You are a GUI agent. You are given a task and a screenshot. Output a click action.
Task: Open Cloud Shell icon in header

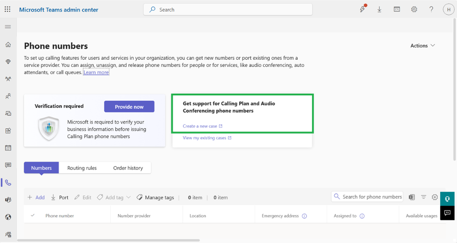(397, 10)
